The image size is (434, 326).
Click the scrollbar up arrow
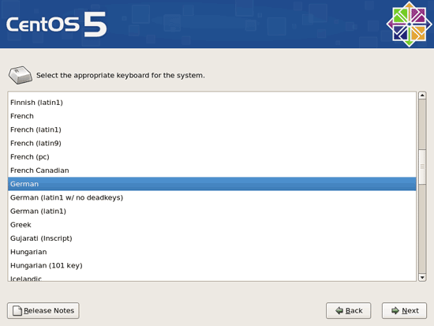(x=422, y=96)
